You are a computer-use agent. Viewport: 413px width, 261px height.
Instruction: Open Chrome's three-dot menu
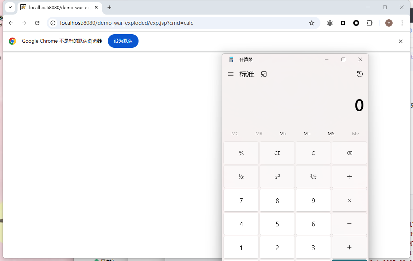click(x=402, y=23)
